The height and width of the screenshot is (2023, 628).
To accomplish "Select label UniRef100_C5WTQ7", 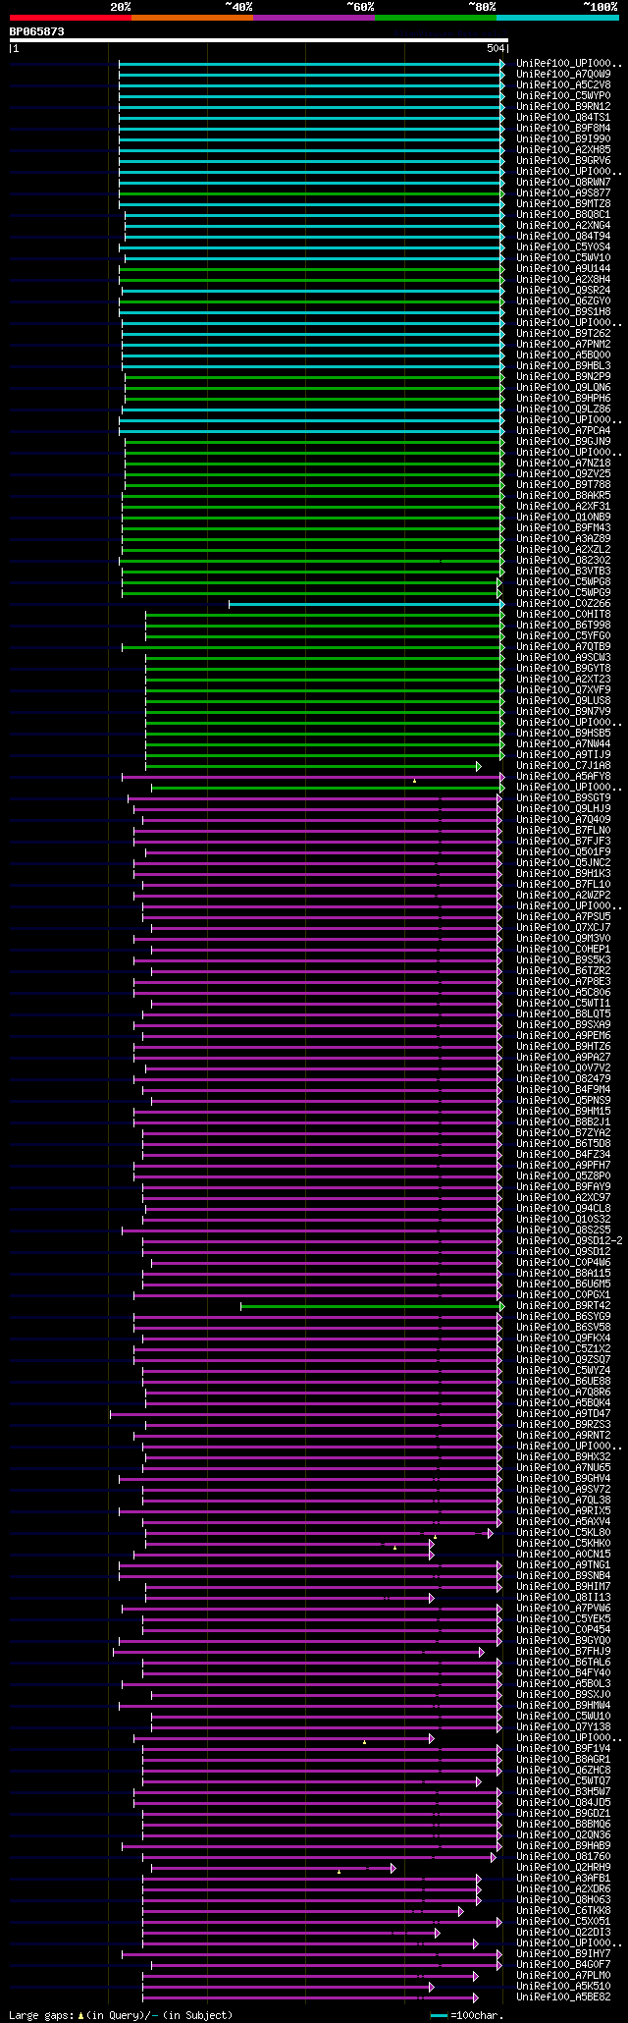I will 563,1780.
